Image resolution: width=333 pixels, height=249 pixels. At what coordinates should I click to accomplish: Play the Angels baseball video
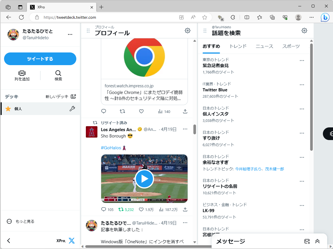(x=144, y=179)
